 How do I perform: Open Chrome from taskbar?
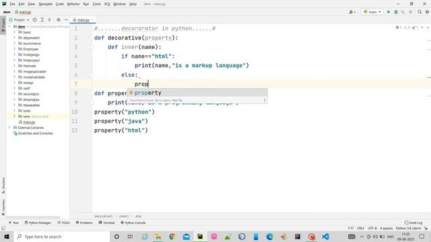click(172, 237)
